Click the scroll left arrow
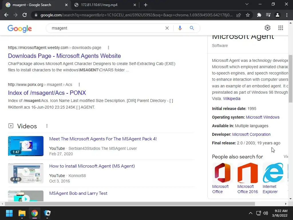 coord(2,204)
